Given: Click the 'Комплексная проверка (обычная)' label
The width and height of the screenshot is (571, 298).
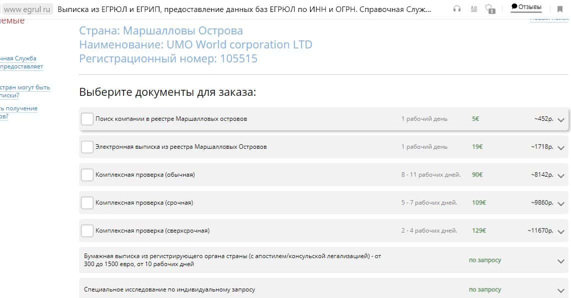Looking at the screenshot, I should pos(145,175).
